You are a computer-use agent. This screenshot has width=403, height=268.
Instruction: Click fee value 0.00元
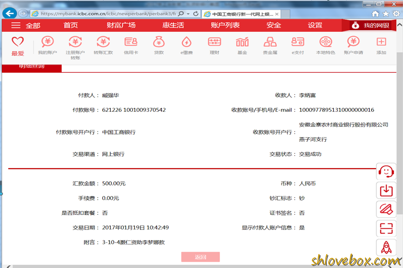click(x=110, y=198)
